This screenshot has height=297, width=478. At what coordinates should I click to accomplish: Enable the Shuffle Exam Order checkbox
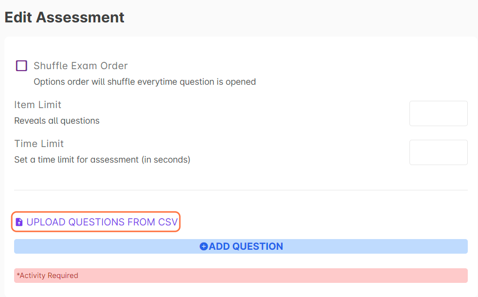point(21,66)
